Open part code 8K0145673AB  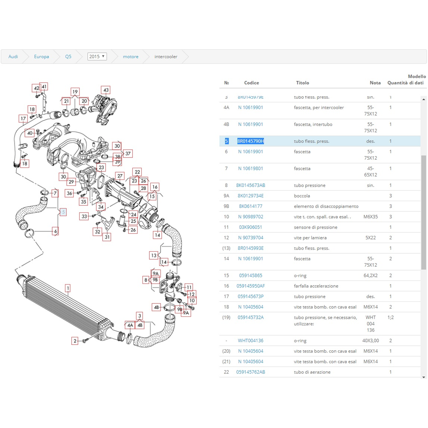pos(251,185)
